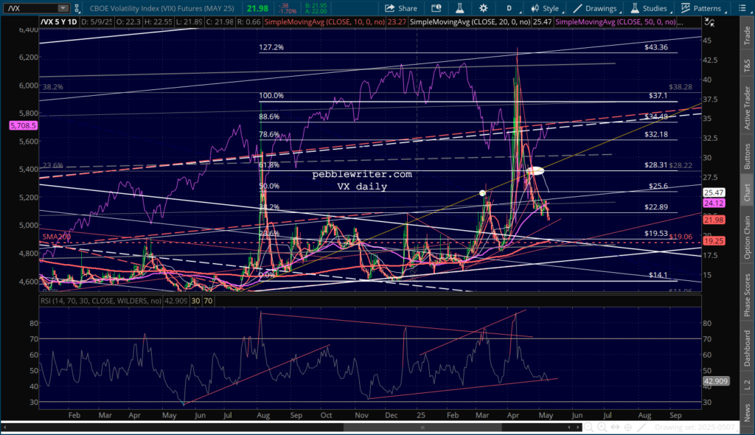This screenshot has width=755, height=435.
Task: Click the horizontal double-arrow pan icon
Action: [616, 428]
